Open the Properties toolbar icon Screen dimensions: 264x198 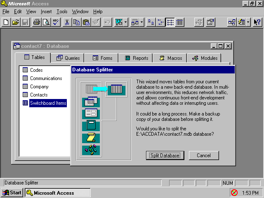point(210,22)
